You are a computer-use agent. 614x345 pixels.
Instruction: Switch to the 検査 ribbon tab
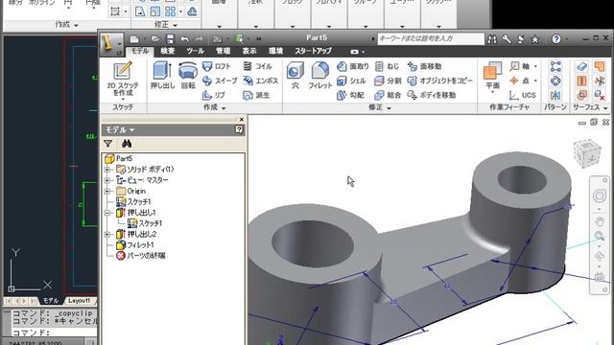(168, 51)
